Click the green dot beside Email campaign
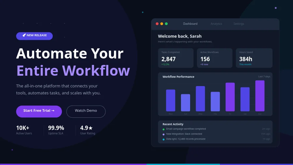 coord(163,129)
